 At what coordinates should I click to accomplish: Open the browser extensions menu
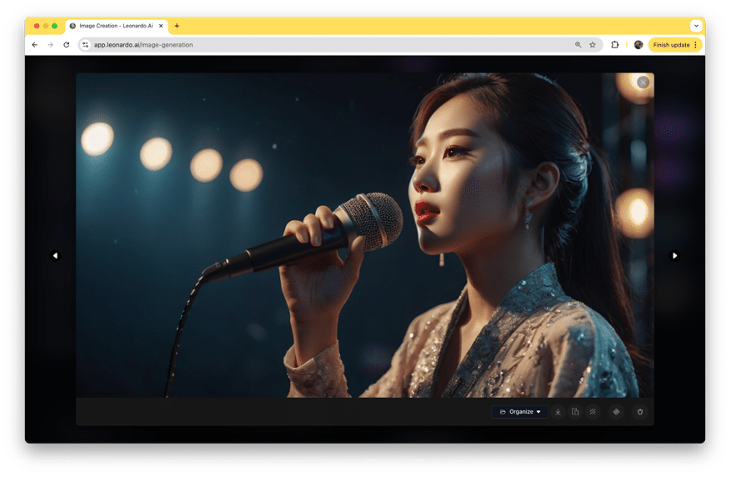tap(615, 45)
